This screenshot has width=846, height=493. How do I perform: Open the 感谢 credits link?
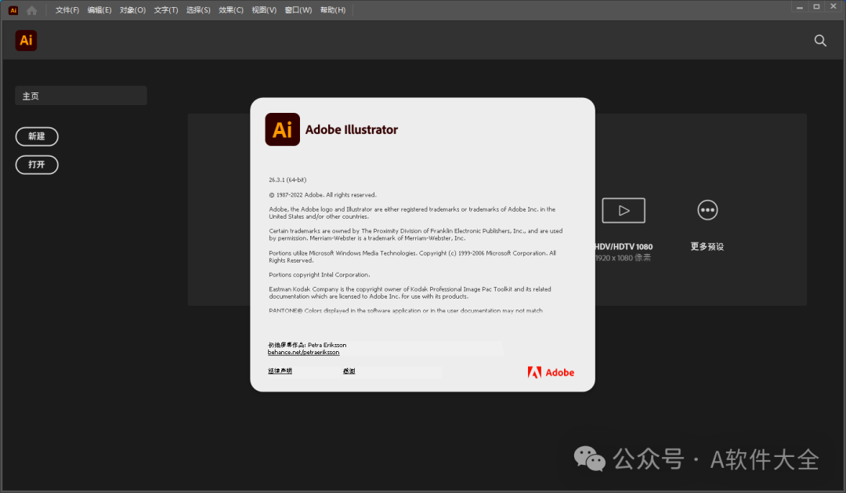(349, 371)
